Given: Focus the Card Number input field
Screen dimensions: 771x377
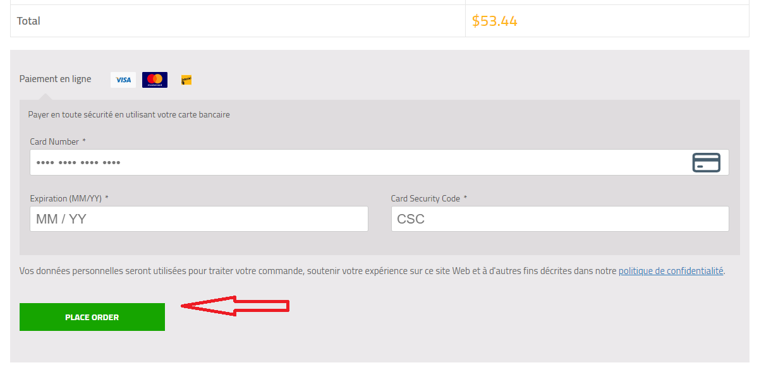Looking at the screenshot, I should point(379,162).
